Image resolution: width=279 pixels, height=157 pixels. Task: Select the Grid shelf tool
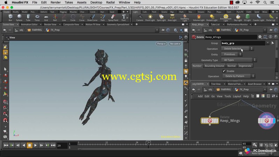click(46, 18)
